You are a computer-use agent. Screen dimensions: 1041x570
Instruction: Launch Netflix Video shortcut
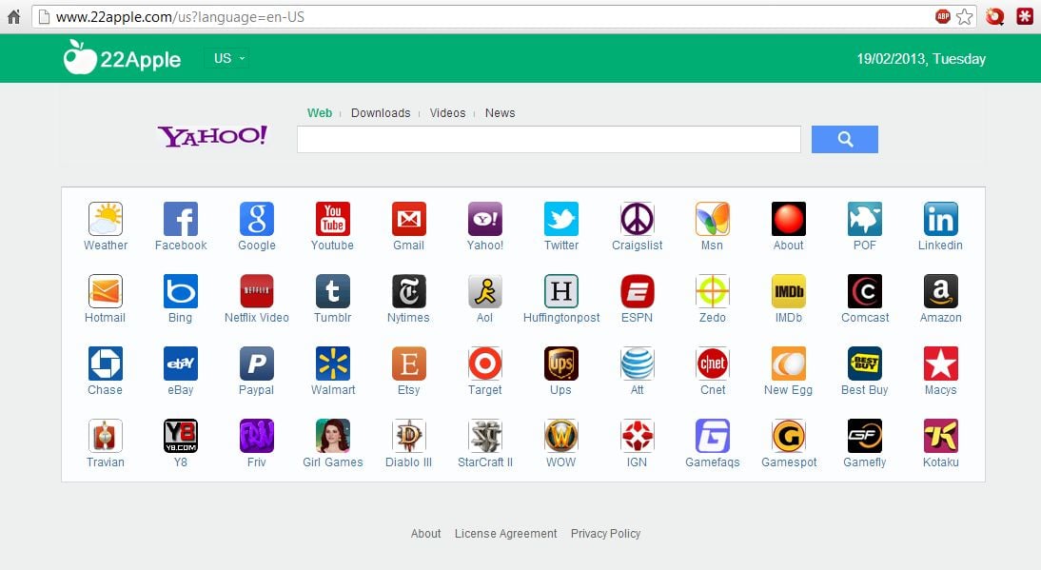coord(257,291)
